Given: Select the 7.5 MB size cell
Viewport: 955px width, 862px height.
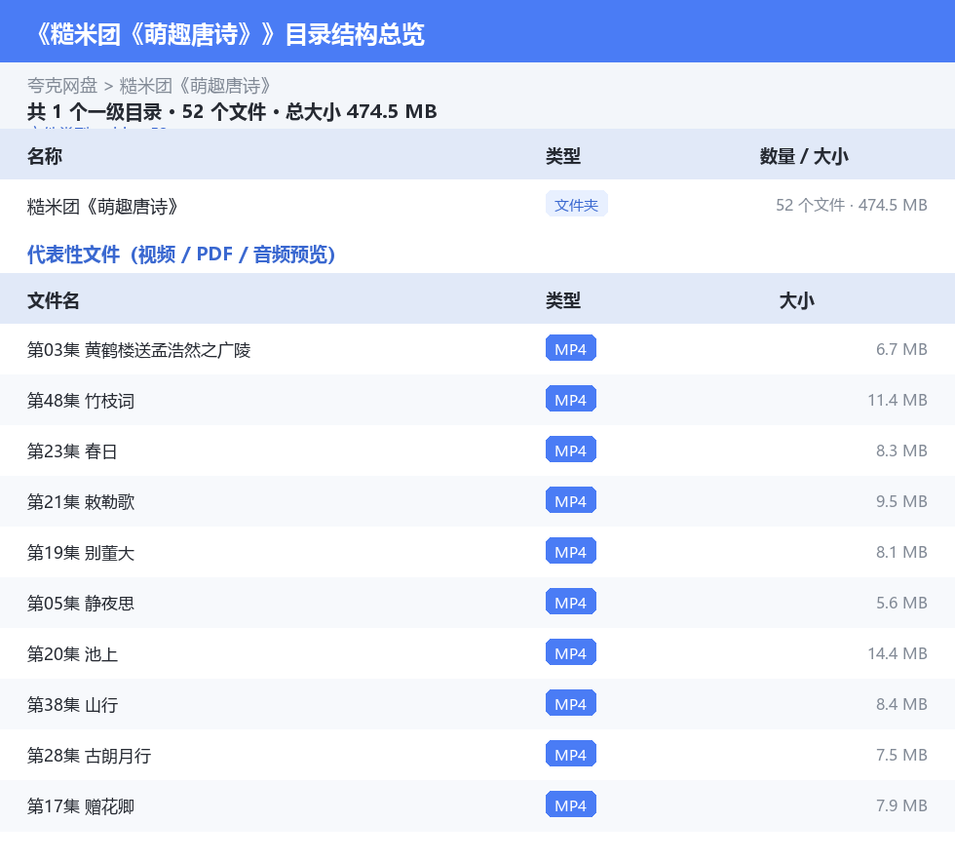Looking at the screenshot, I should (x=901, y=754).
